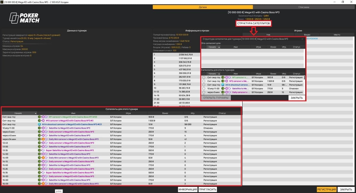Click the Взнос column header in the bottom satellites list
Screen dimensions: 356x193
pos(165,113)
